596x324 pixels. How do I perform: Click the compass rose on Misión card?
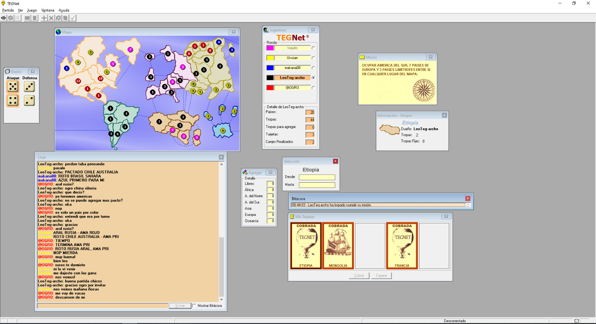[x=424, y=91]
